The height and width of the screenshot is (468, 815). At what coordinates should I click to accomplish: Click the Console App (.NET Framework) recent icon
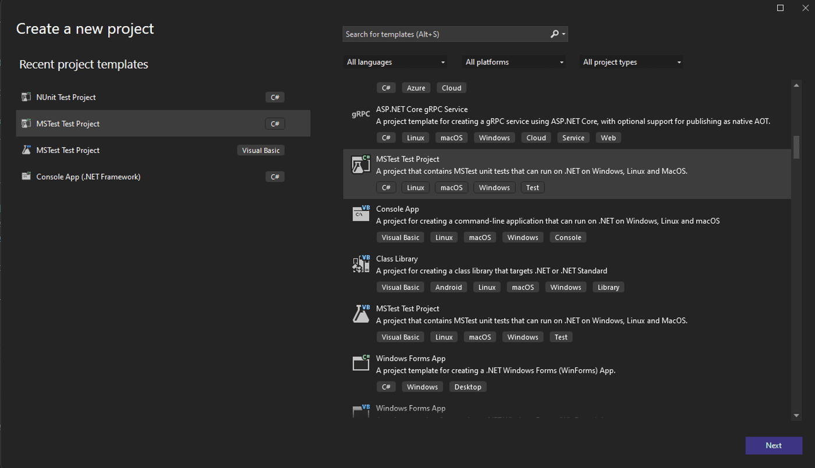click(x=26, y=176)
